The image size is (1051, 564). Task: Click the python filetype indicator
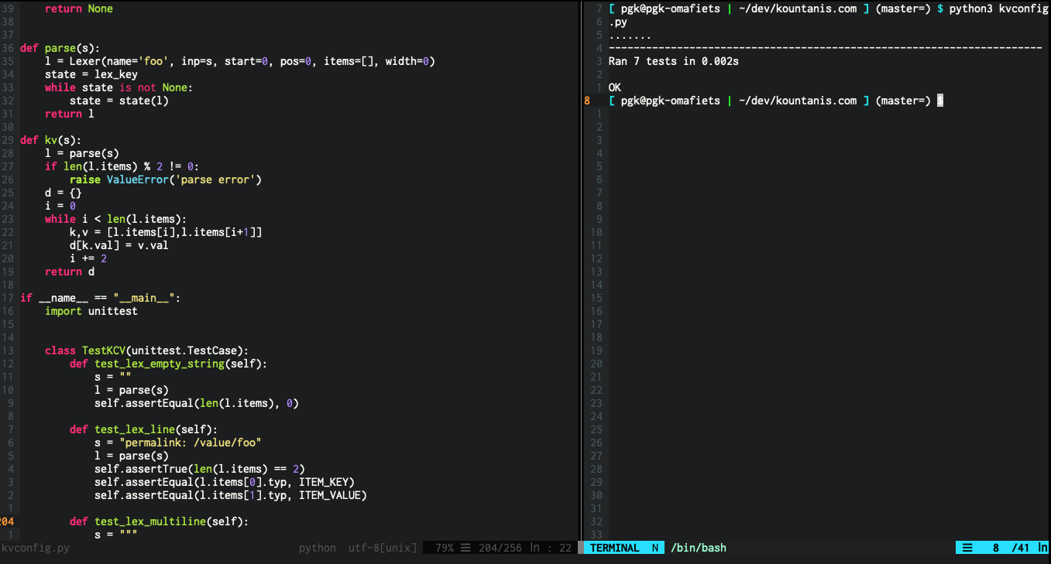point(318,548)
